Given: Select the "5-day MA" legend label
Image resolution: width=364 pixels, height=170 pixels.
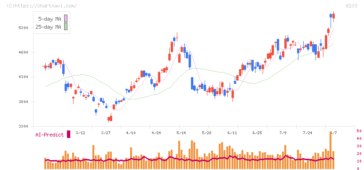Looking at the screenshot, I should pyautogui.click(x=50, y=19).
